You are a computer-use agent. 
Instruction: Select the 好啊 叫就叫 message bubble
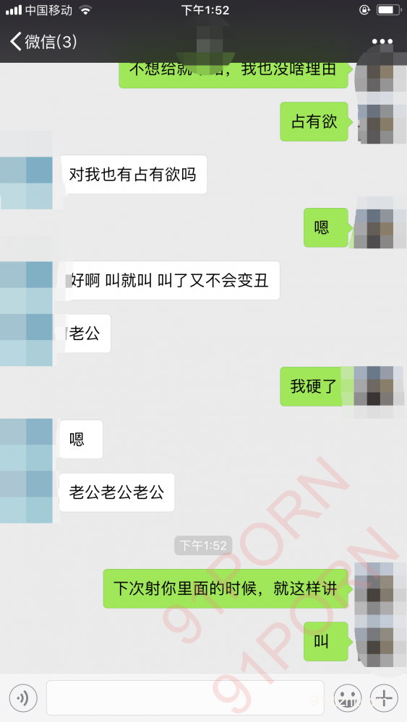170,280
